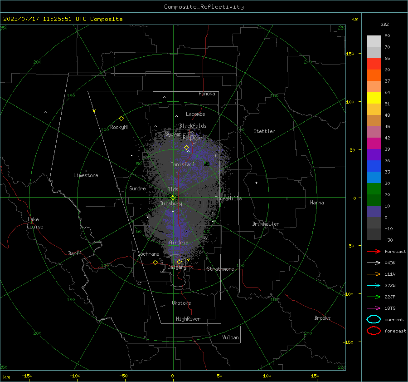Select the yellow diamond marker below RedDeer
This screenshot has height=382, width=408.
click(186, 148)
